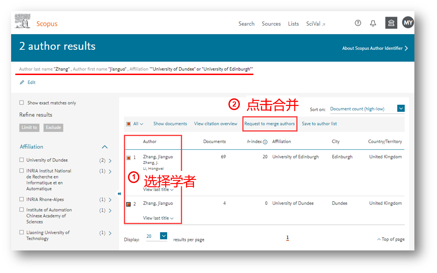Click View citation overview
Viewport: 437px width, 273px height.
(x=216, y=124)
